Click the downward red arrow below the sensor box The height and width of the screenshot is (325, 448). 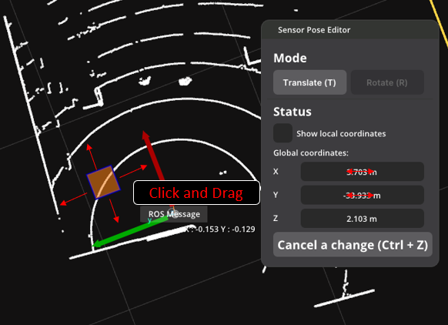click(114, 211)
